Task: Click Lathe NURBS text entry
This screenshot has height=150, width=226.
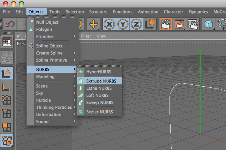Action: click(x=99, y=88)
